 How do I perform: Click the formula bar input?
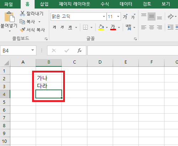coord(133,50)
